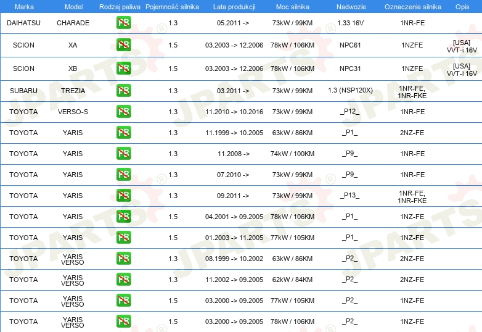
Task: Click the petrol fuel icon in the DAIHATSU CHARADE row
Action: point(123,23)
